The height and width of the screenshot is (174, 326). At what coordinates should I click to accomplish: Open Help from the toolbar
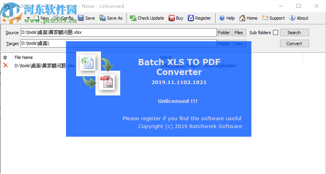tap(227, 18)
